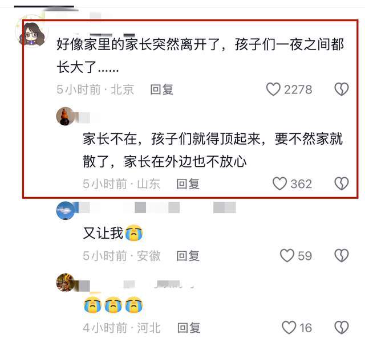
Task: Click 回复 under the Anhui comment
Action: pyautogui.click(x=188, y=256)
